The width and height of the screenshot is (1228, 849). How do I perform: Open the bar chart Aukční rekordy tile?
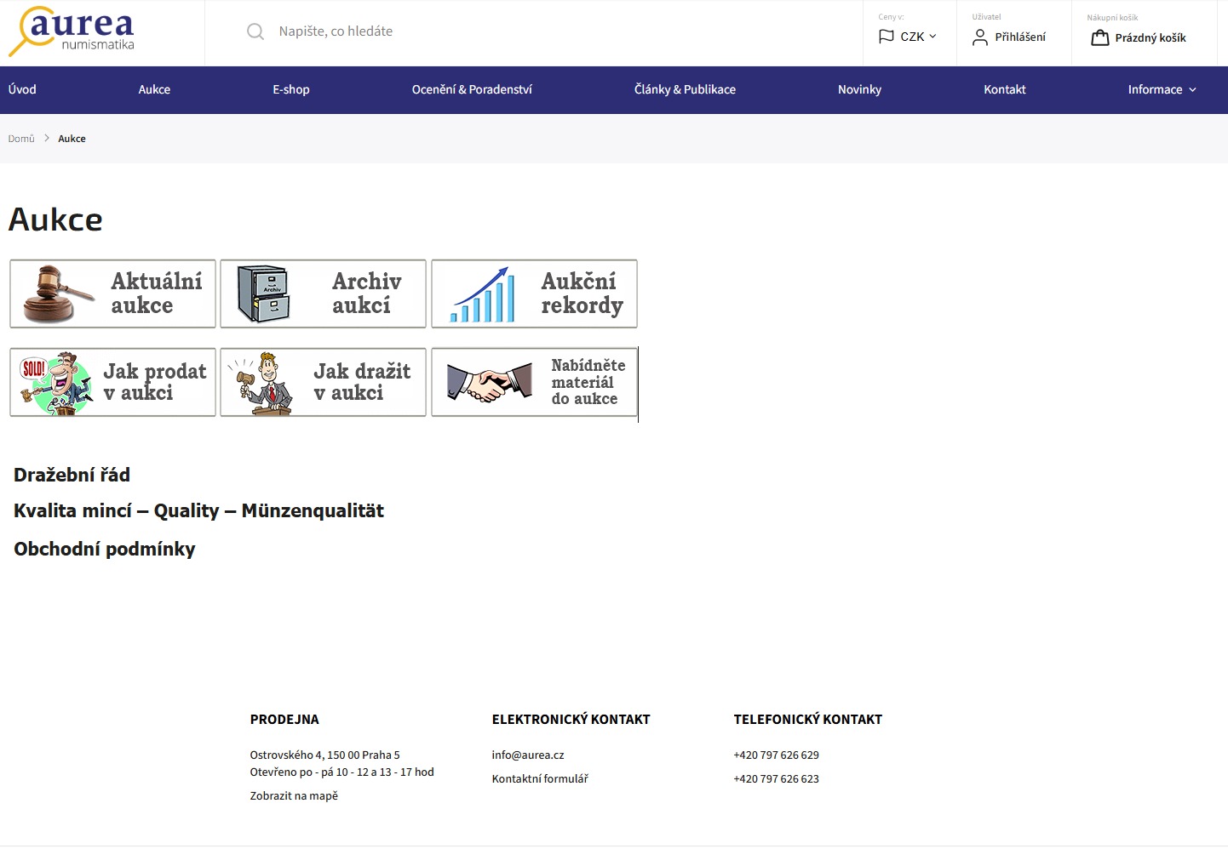(x=534, y=293)
